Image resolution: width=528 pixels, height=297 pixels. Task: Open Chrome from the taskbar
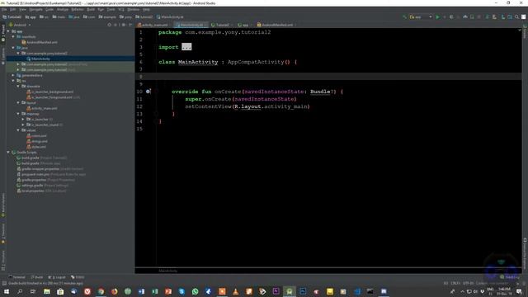tap(101, 291)
